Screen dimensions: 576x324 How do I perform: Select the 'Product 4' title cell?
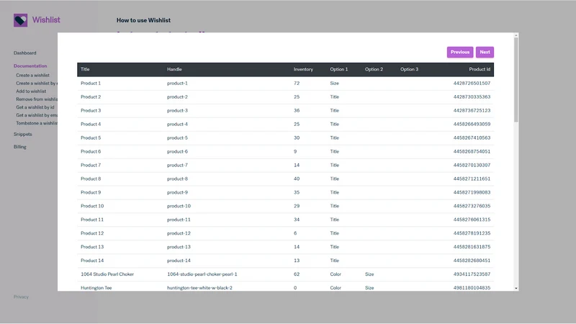(91, 124)
